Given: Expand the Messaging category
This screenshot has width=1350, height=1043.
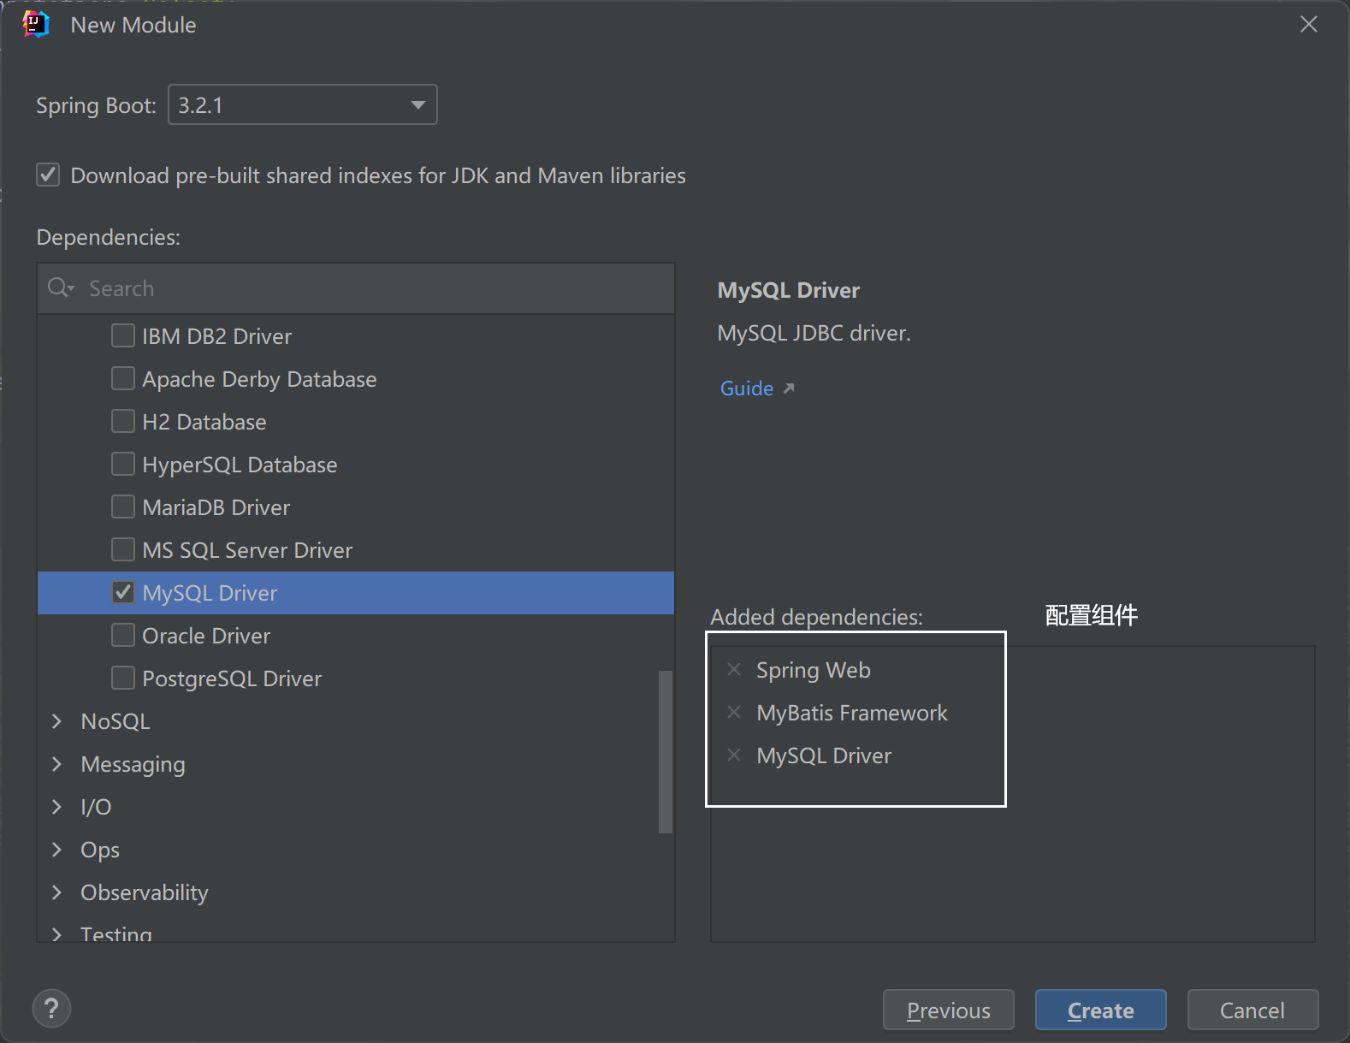Looking at the screenshot, I should tap(57, 764).
